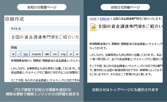The height and width of the screenshot is (102, 167).
Task: Click the yellow document icon beside the article title
Action: click(x=93, y=27)
